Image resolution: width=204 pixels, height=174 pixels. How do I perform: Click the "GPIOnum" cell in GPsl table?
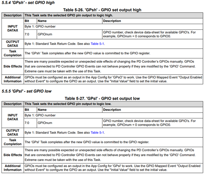click(x=45, y=123)
